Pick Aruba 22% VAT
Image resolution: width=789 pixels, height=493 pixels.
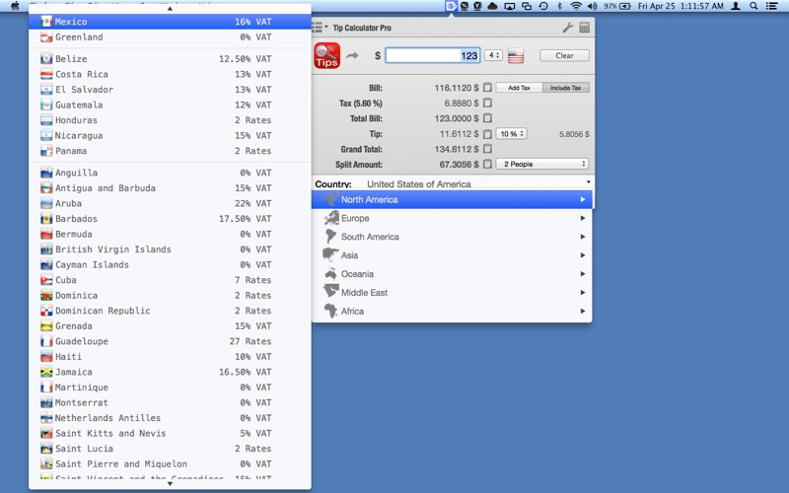pyautogui.click(x=170, y=203)
